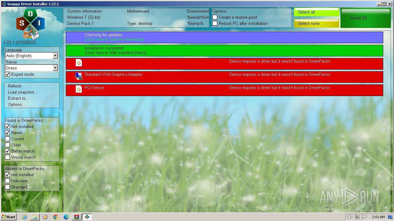Open the WinRAR taskbar icon
Screen dimensions: 394x221
(x=77, y=217)
